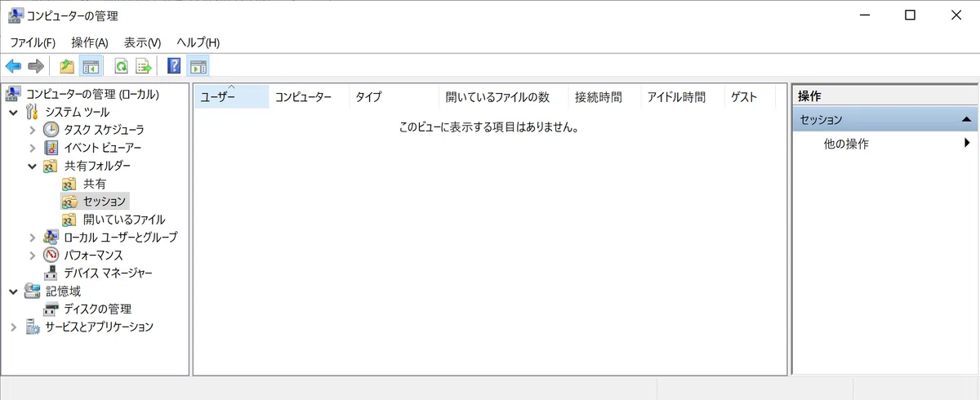Collapse the 記憶域 tree node
The image size is (980, 400).
(x=13, y=291)
